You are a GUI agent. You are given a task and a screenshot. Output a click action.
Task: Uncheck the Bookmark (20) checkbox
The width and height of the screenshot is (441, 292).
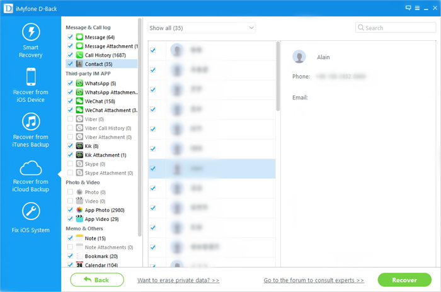70,255
